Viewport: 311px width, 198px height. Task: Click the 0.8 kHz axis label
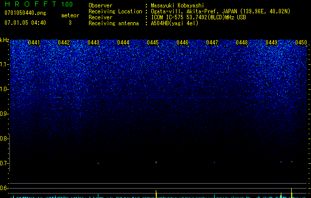pyautogui.click(x=4, y=139)
